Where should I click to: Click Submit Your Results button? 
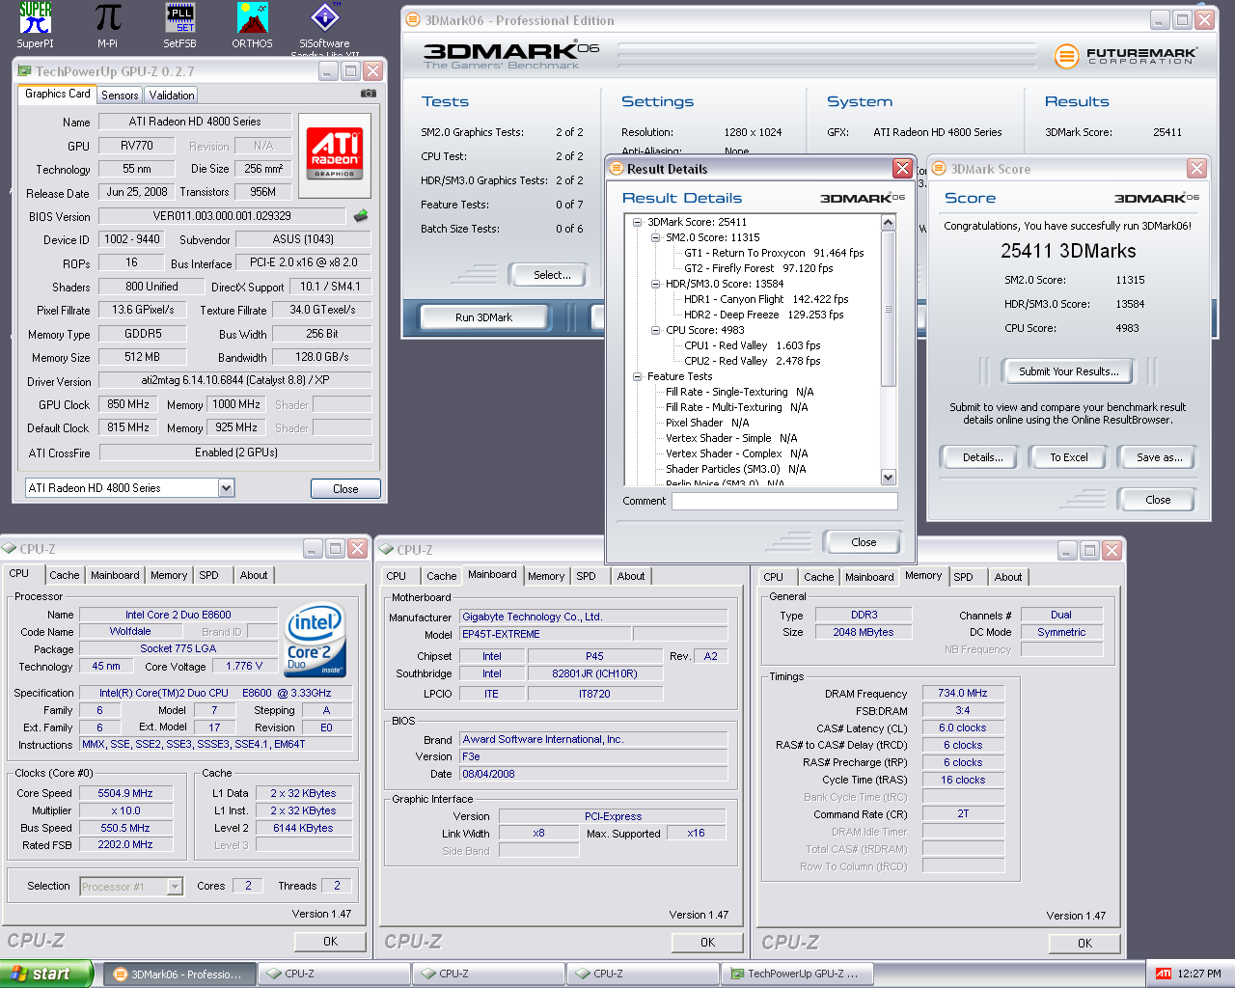click(x=1068, y=371)
